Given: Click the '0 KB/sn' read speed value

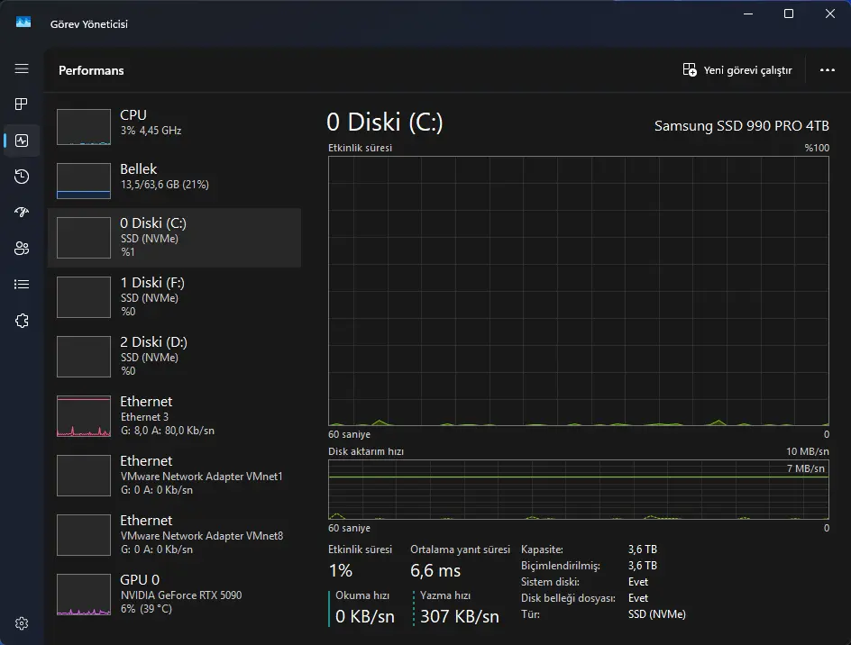Looking at the screenshot, I should click(x=365, y=616).
